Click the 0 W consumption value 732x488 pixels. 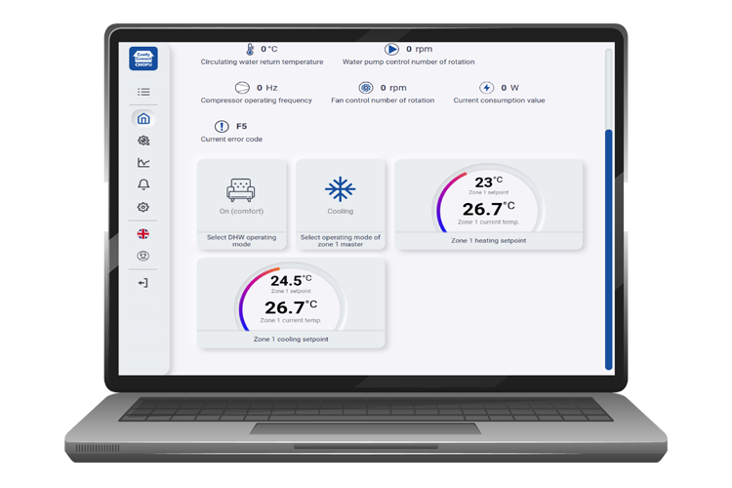509,88
